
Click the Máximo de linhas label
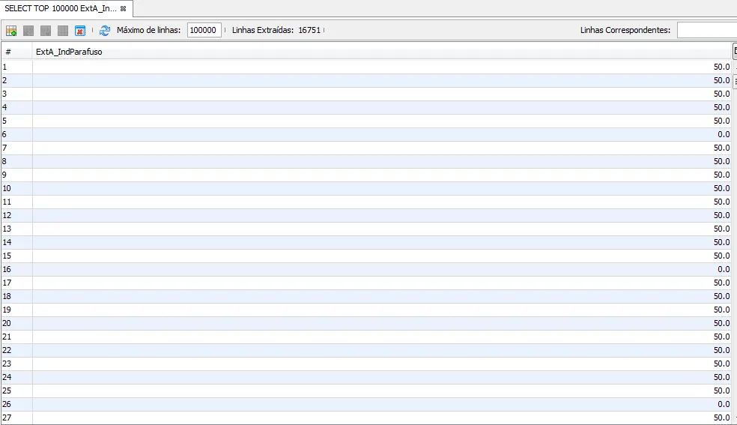pos(148,30)
